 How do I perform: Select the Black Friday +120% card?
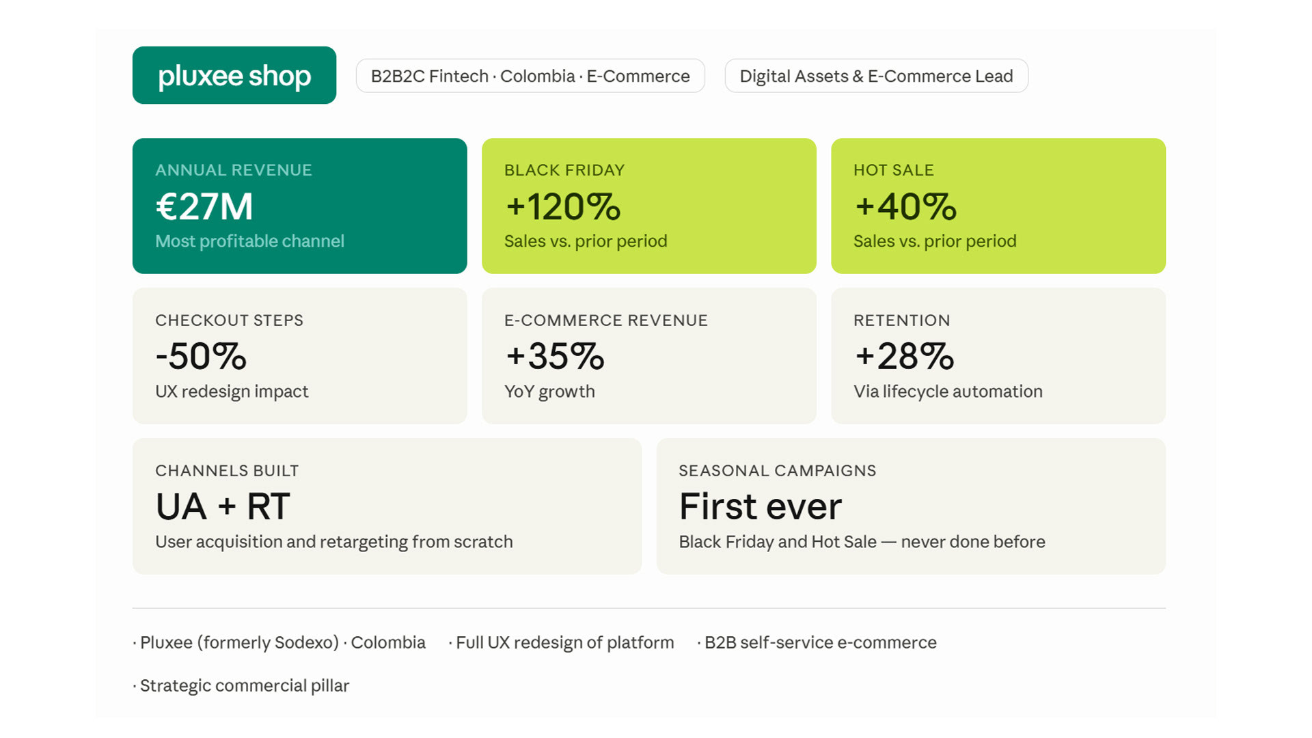(648, 206)
